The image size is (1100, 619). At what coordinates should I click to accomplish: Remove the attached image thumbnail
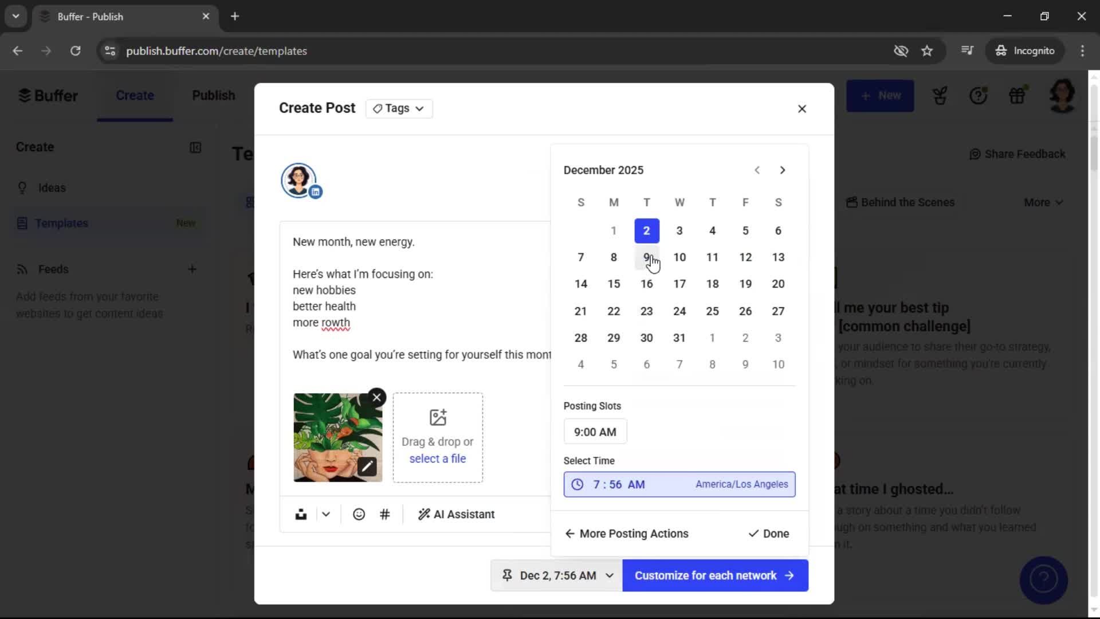[x=376, y=397]
